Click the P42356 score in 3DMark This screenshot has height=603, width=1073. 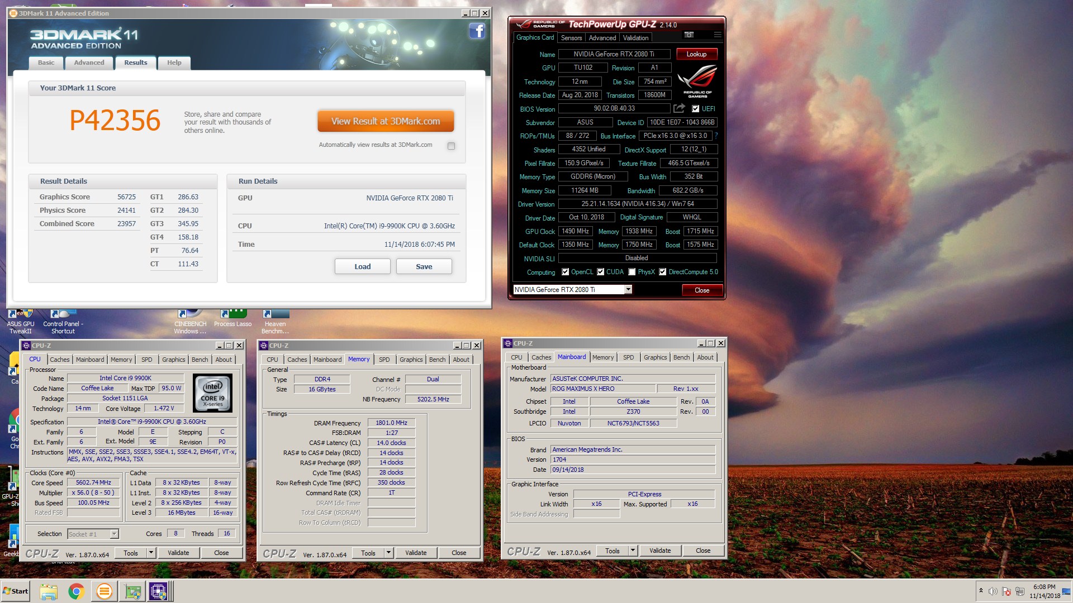tap(115, 121)
